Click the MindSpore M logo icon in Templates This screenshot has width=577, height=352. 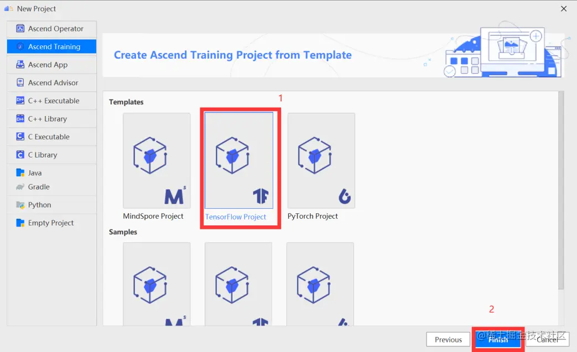point(174,196)
